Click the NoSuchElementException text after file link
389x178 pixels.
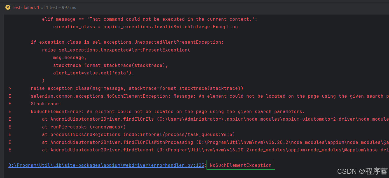point(241,165)
